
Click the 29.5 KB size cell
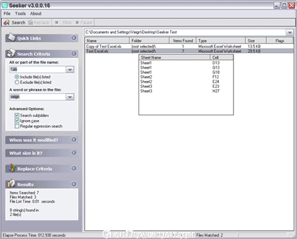tap(254, 51)
